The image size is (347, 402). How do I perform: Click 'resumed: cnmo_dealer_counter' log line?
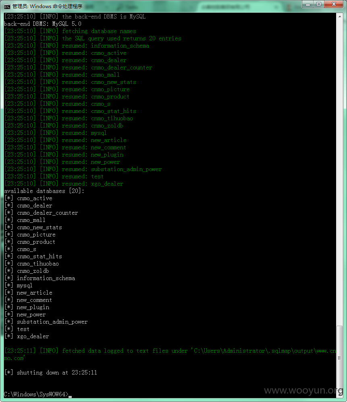[78, 67]
